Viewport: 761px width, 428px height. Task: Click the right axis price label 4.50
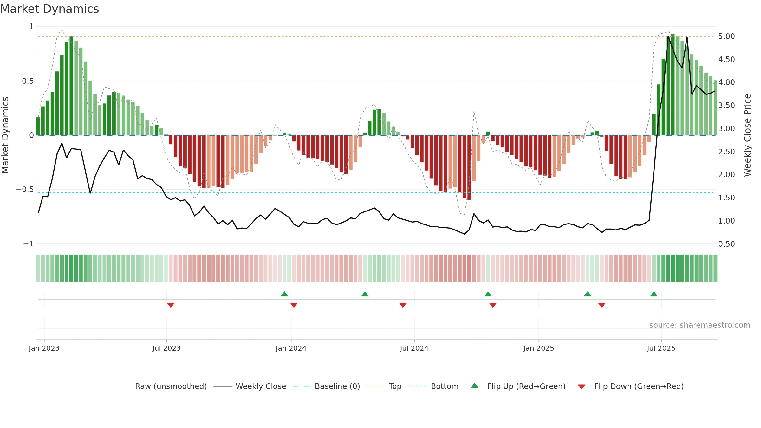(726, 60)
